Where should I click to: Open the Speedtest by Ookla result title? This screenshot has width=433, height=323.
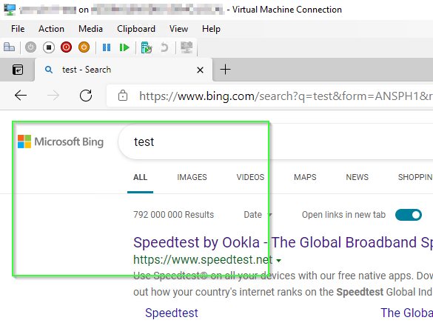pyautogui.click(x=283, y=242)
